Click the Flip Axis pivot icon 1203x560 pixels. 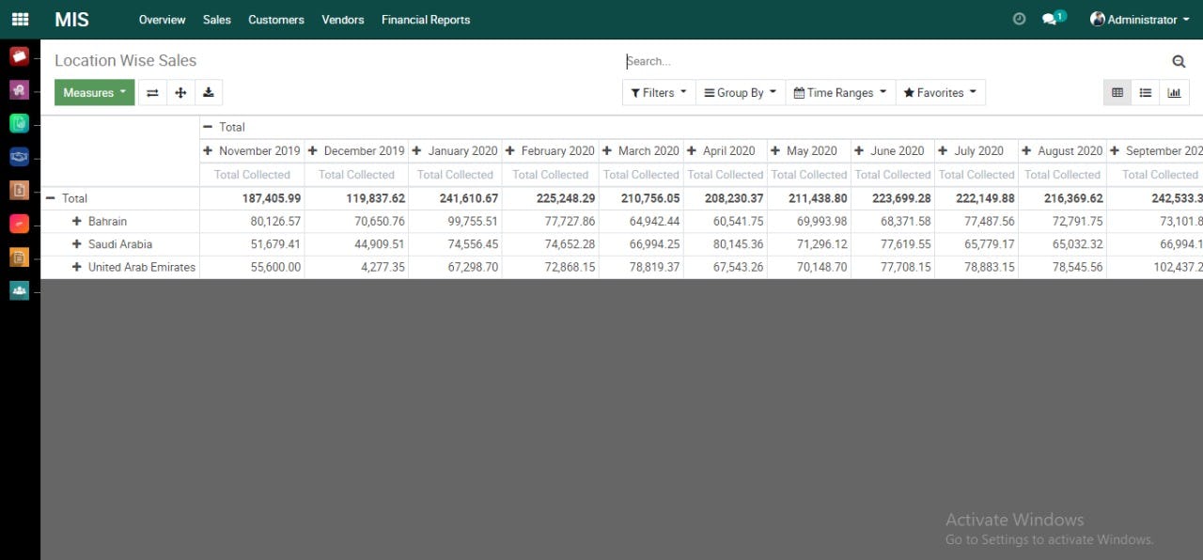click(x=152, y=92)
